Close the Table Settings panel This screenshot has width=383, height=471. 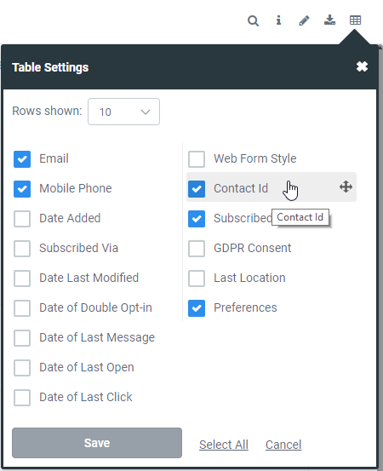[x=362, y=66]
